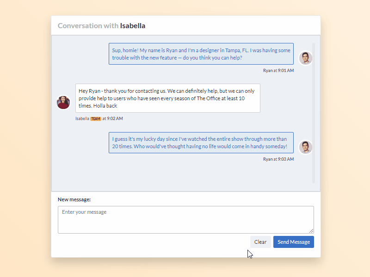
Task: Click Isabella's profile picture
Action: 63,102
